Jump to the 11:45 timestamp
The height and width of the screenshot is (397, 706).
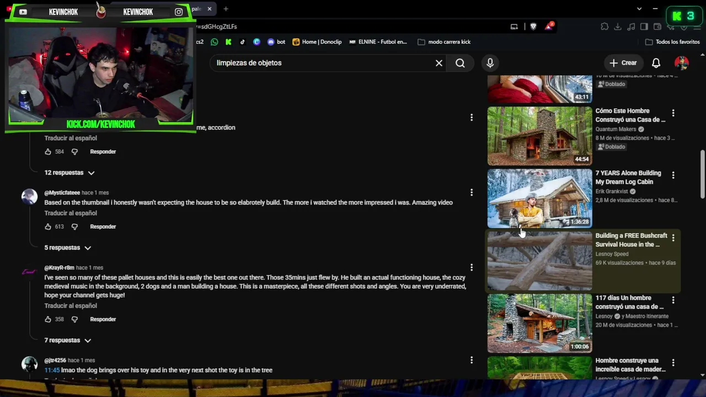[x=52, y=370]
